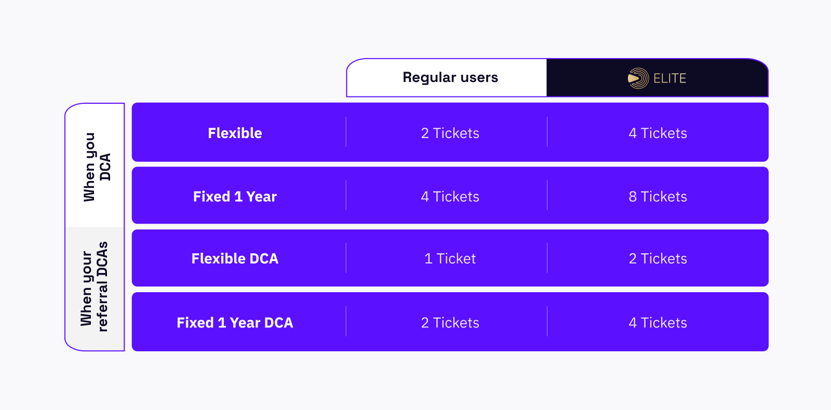Click 2 Tickets in Flexible DCA row
Image resolution: width=831 pixels, height=410 pixels.
[x=658, y=258]
